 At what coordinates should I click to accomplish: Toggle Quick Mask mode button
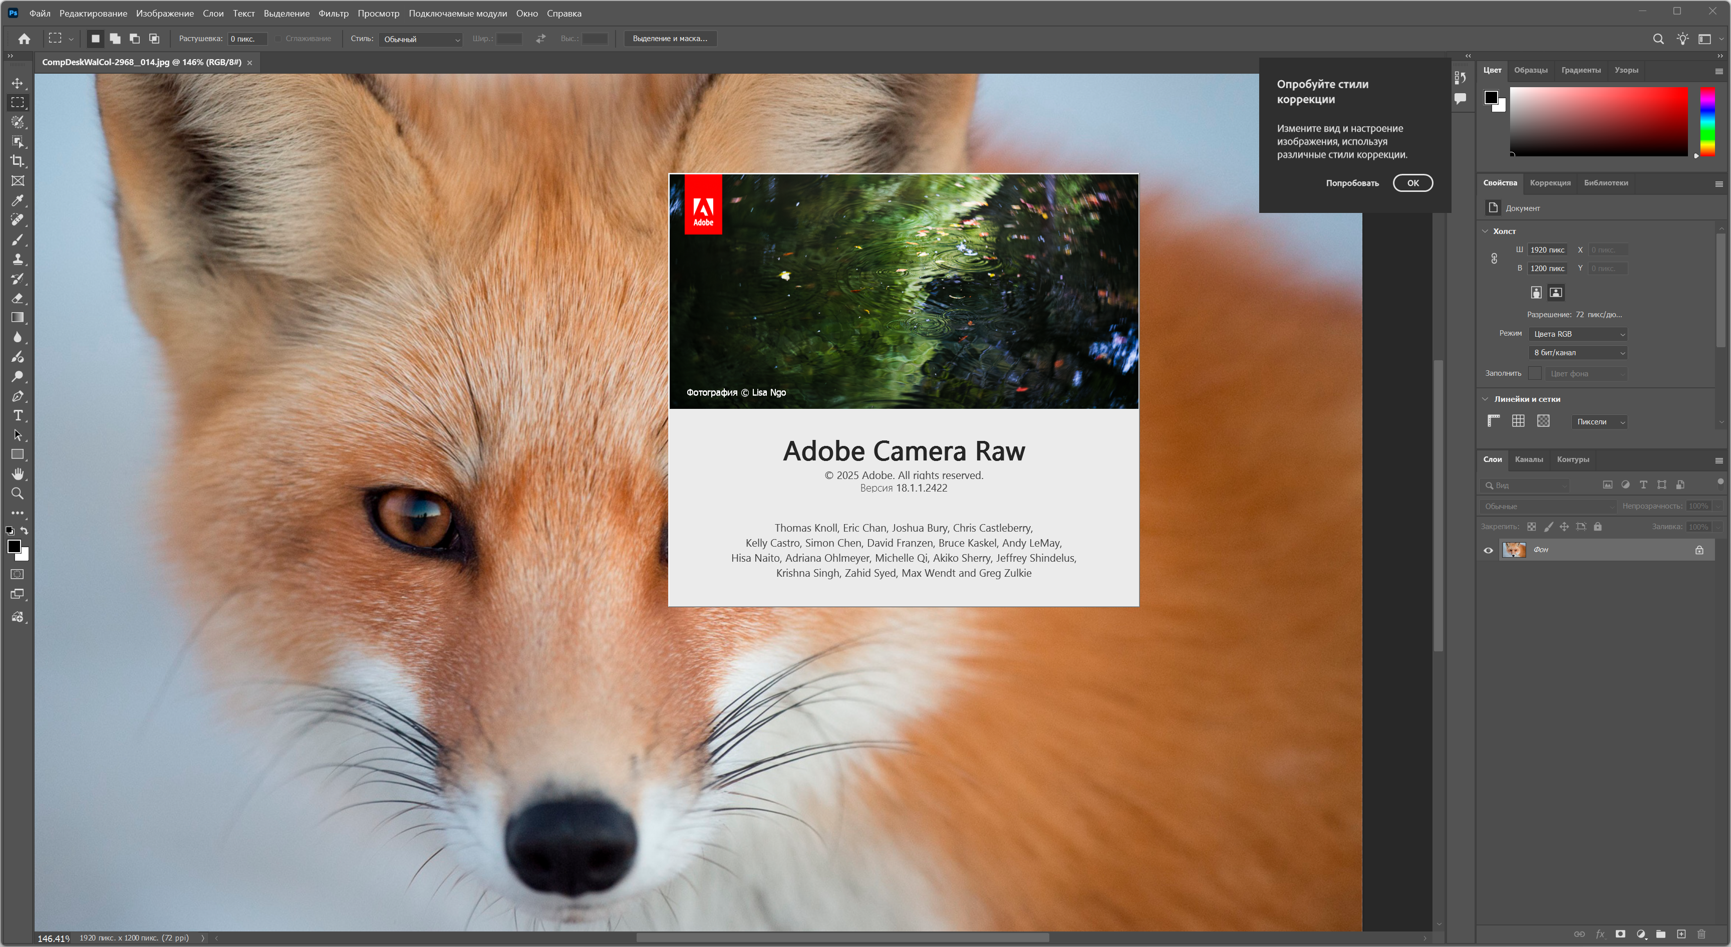(18, 575)
